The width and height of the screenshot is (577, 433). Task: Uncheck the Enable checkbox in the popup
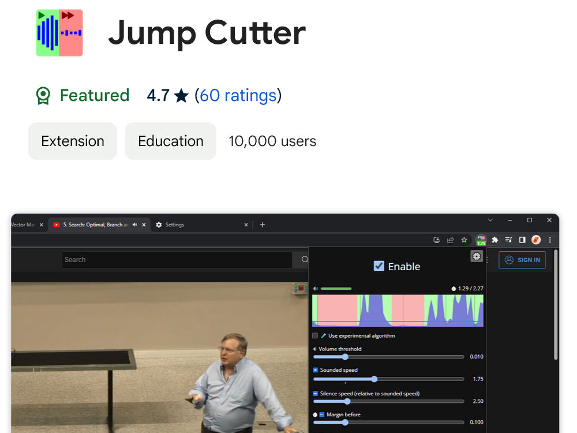[379, 266]
